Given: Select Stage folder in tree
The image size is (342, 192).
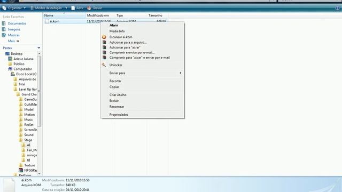Looking at the screenshot, I should 28,140.
